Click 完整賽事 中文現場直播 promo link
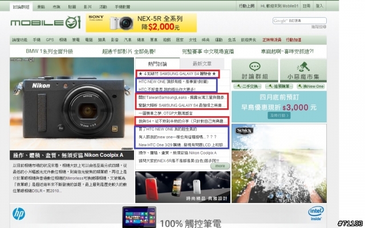This screenshot has width=365, height=228. (x=208, y=51)
